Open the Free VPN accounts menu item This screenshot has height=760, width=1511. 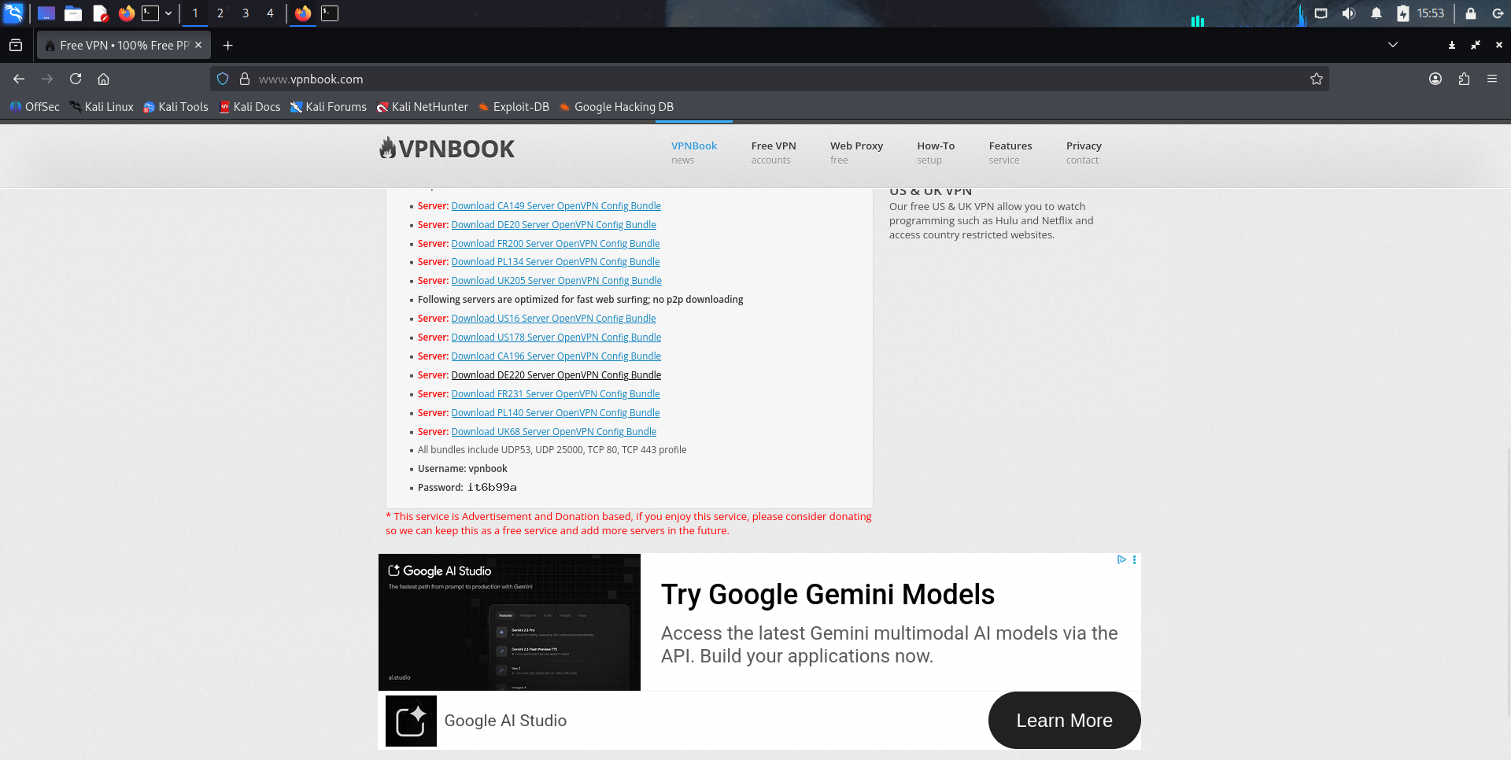point(774,153)
